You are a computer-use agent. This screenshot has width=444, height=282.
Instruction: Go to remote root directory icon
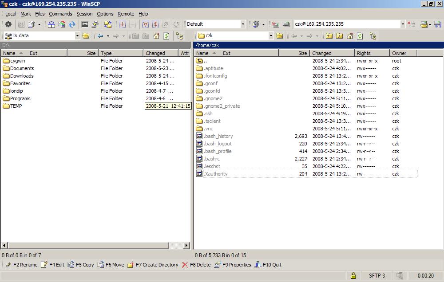[x=339, y=36]
